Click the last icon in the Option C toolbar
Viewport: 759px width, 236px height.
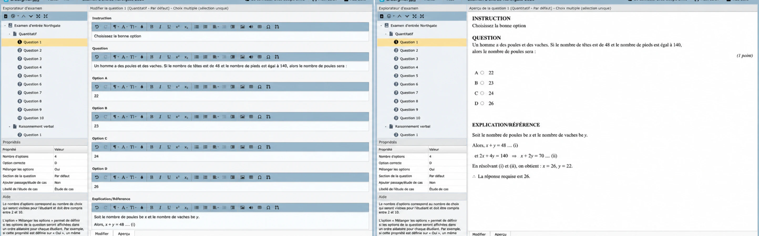point(268,147)
